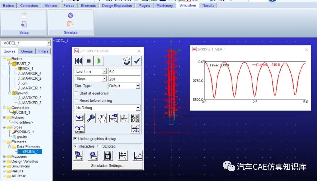Enable Reset before running checkbox

[x=76, y=100]
